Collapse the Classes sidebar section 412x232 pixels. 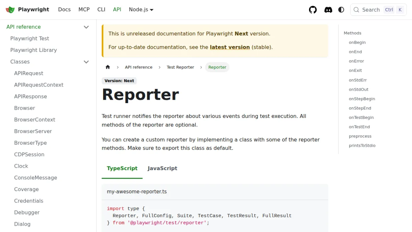(87, 62)
